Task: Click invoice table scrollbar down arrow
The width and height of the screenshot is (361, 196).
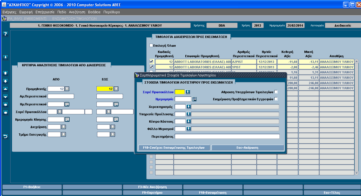Action: (x=357, y=173)
